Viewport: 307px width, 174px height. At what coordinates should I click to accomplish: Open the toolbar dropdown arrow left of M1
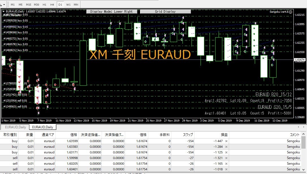click(4, 5)
